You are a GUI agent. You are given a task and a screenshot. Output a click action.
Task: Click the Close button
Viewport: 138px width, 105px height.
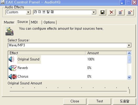pos(75,101)
